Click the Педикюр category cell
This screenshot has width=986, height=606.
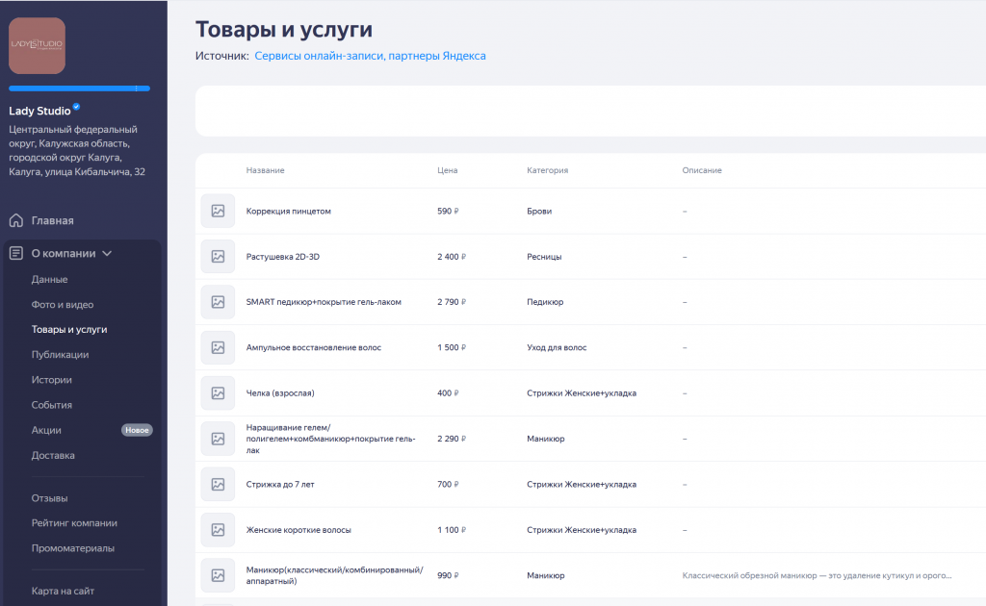coord(545,302)
